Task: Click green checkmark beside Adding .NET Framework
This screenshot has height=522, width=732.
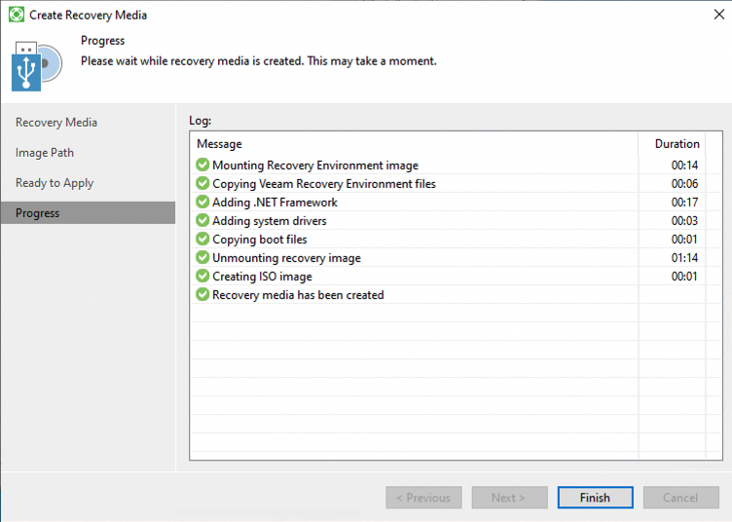Action: click(x=202, y=203)
